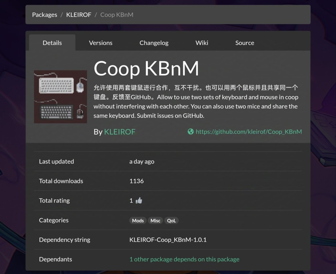The height and width of the screenshot is (274, 336).
Task: Open the Details tab
Action: click(52, 43)
